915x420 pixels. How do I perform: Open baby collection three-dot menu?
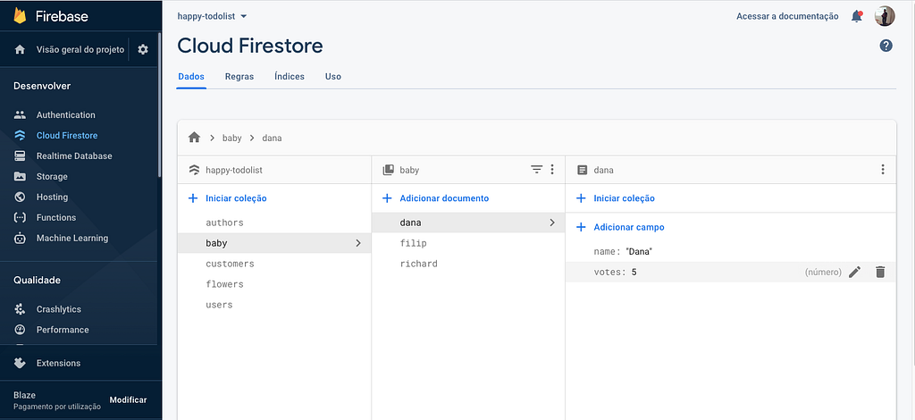[x=552, y=170]
